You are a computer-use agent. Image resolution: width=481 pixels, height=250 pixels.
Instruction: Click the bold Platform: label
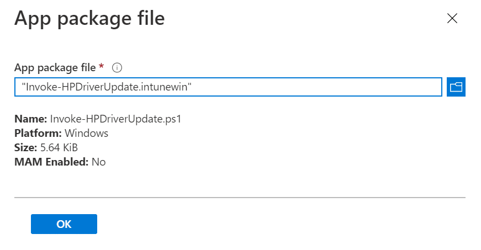(38, 133)
